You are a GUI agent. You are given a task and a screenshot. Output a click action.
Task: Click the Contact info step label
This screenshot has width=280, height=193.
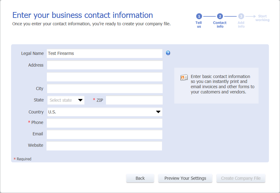tap(220, 24)
